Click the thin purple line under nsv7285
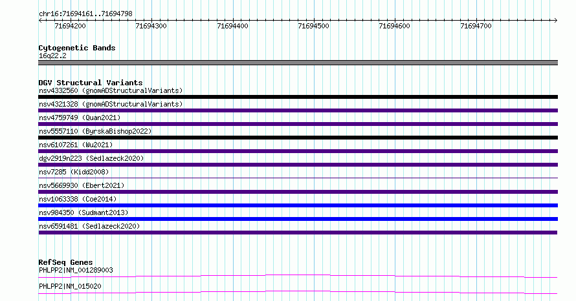 point(298,178)
